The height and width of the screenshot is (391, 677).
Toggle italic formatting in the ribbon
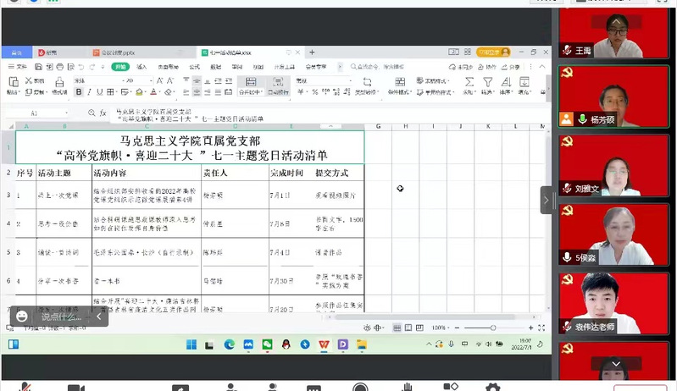point(87,91)
